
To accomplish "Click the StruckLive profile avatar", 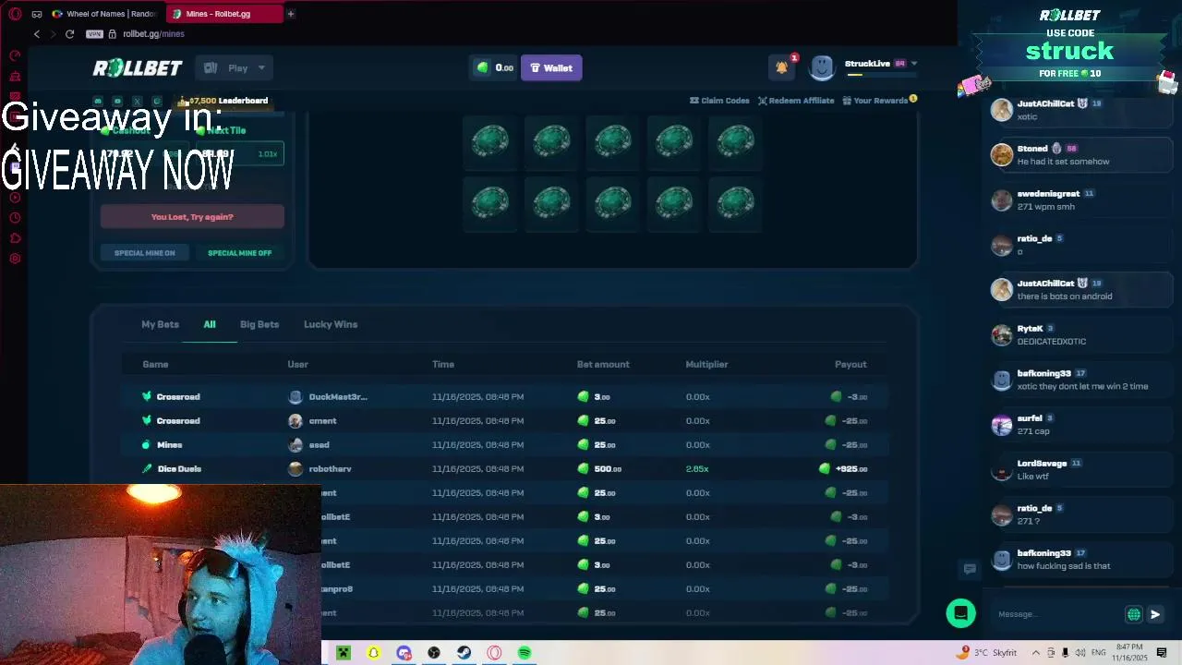I will pyautogui.click(x=822, y=67).
